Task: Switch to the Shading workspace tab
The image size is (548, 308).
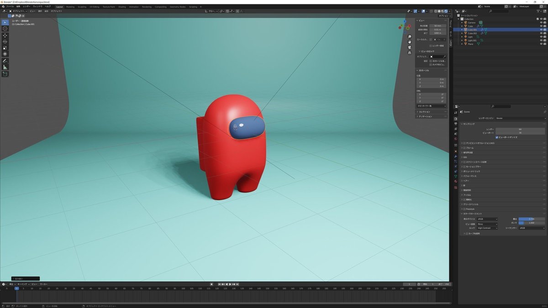Action: pos(122,7)
